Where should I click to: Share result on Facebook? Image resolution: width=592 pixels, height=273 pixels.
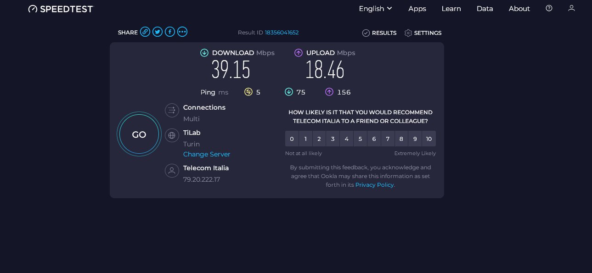pos(170,32)
